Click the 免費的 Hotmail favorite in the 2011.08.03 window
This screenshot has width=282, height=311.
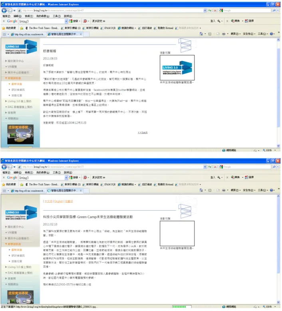click(164, 28)
